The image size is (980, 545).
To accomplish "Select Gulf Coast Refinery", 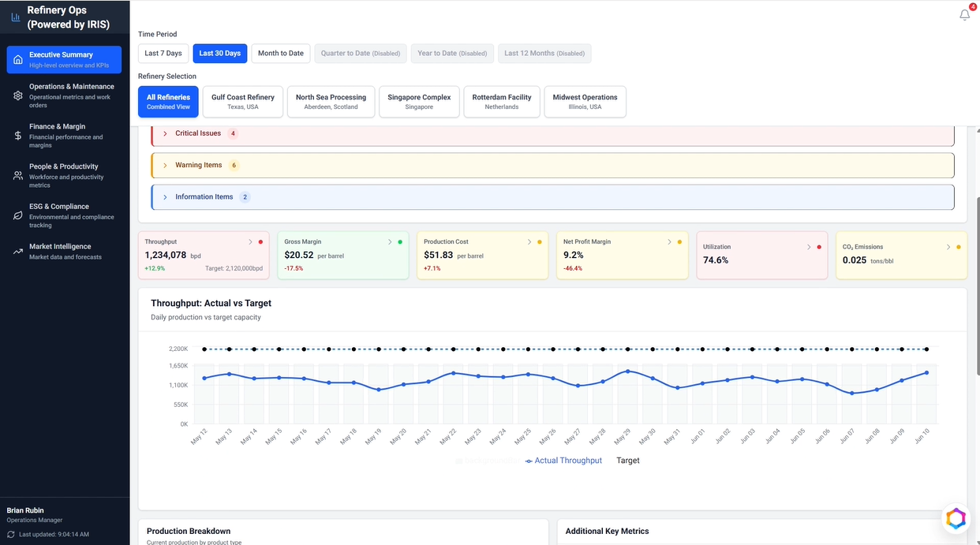I will 243,102.
